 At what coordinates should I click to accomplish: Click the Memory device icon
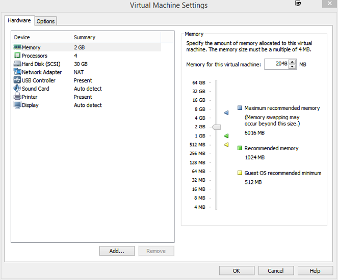17,47
